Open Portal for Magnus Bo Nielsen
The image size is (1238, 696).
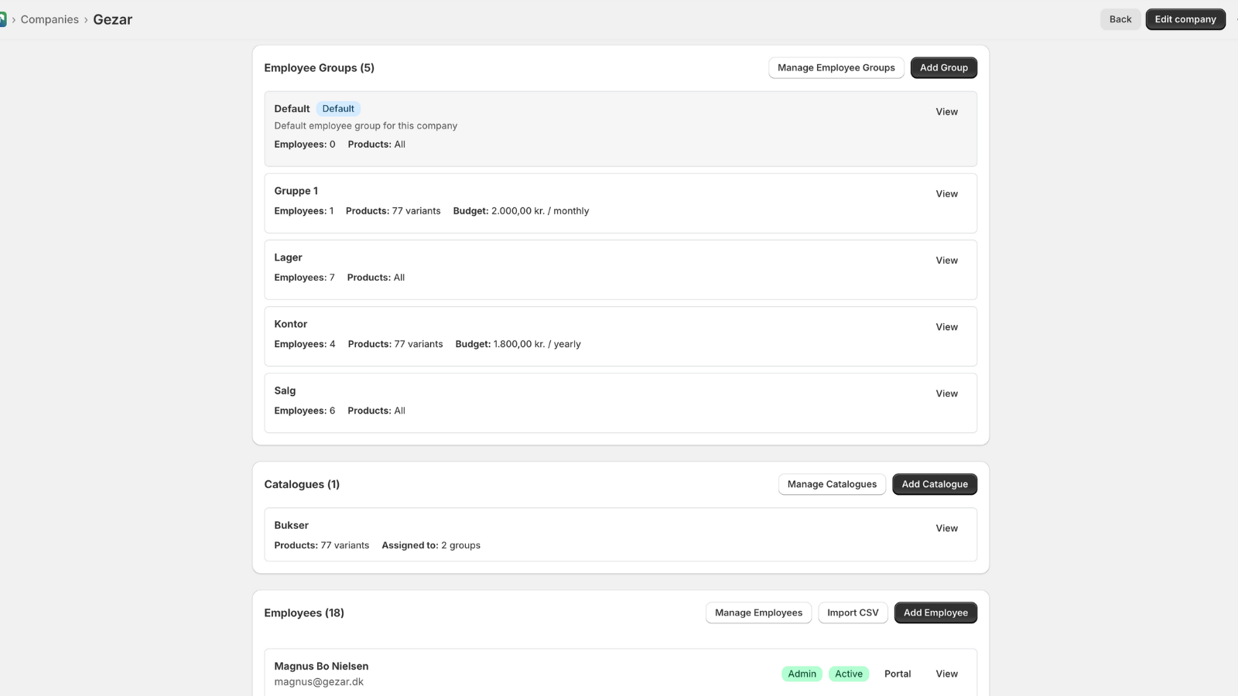[x=898, y=674]
